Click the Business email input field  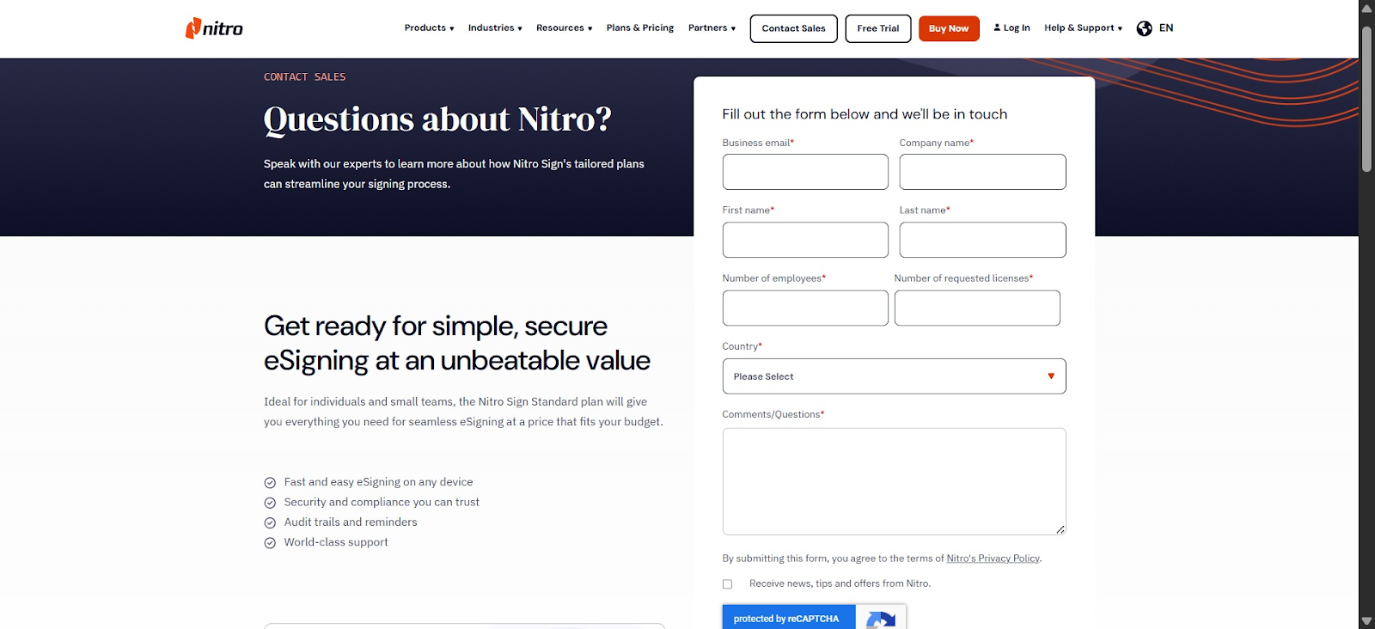(x=805, y=172)
